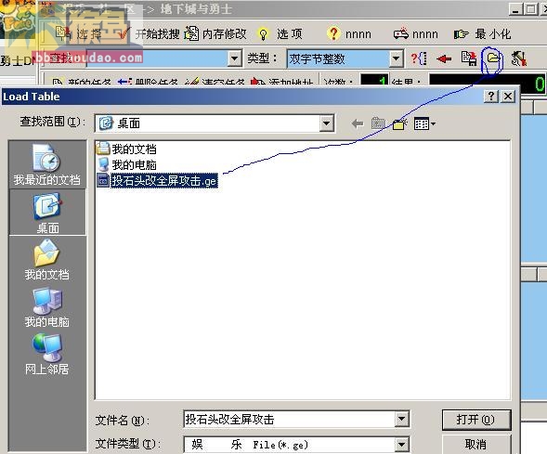Click the save table icon

(468, 58)
